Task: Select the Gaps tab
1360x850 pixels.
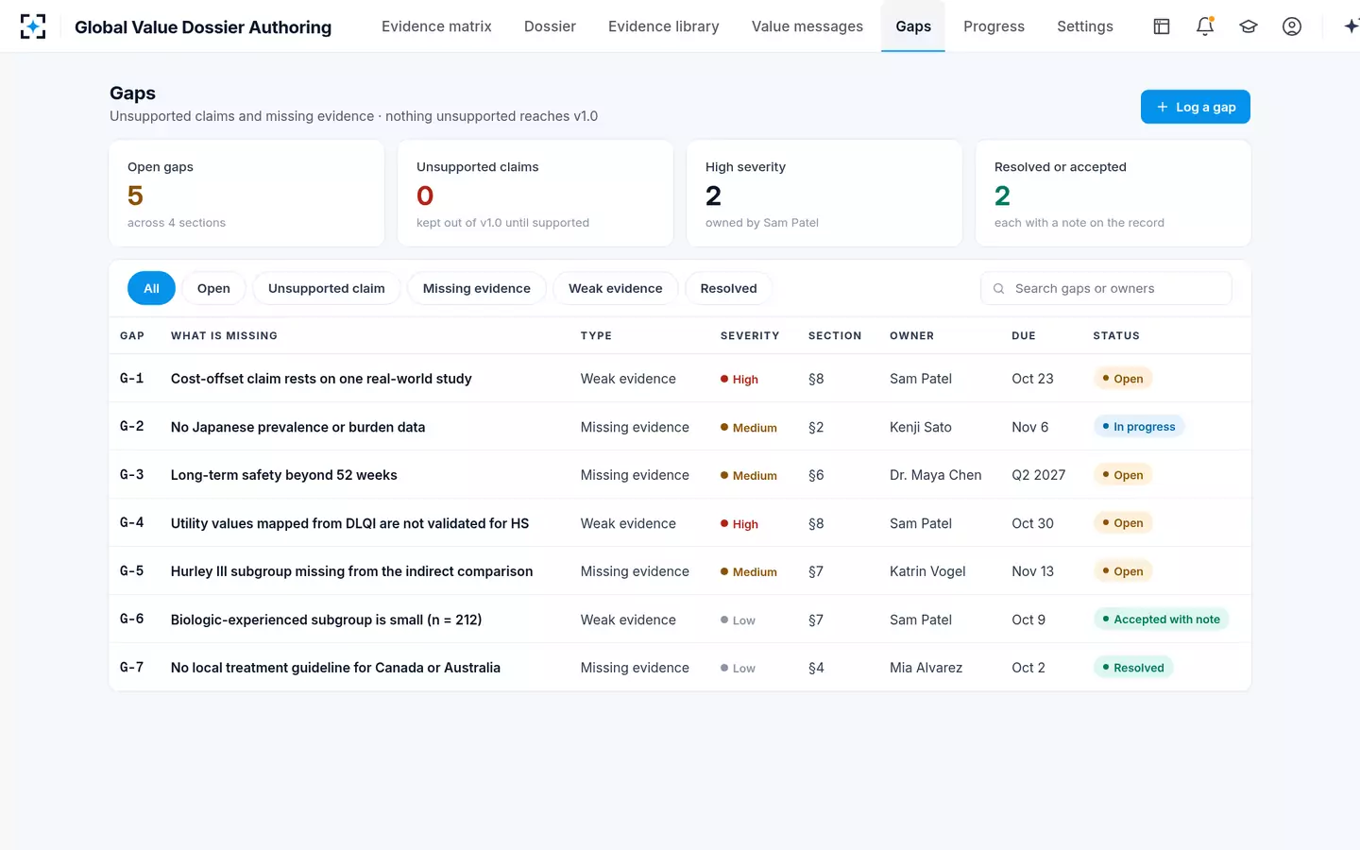Action: (913, 26)
